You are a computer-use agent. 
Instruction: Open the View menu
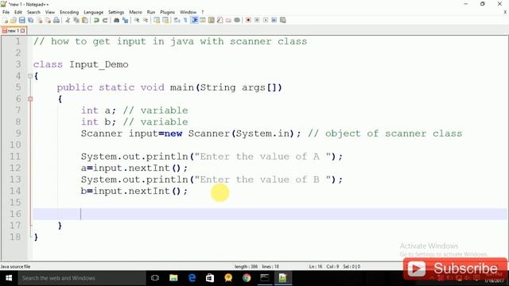(x=50, y=12)
